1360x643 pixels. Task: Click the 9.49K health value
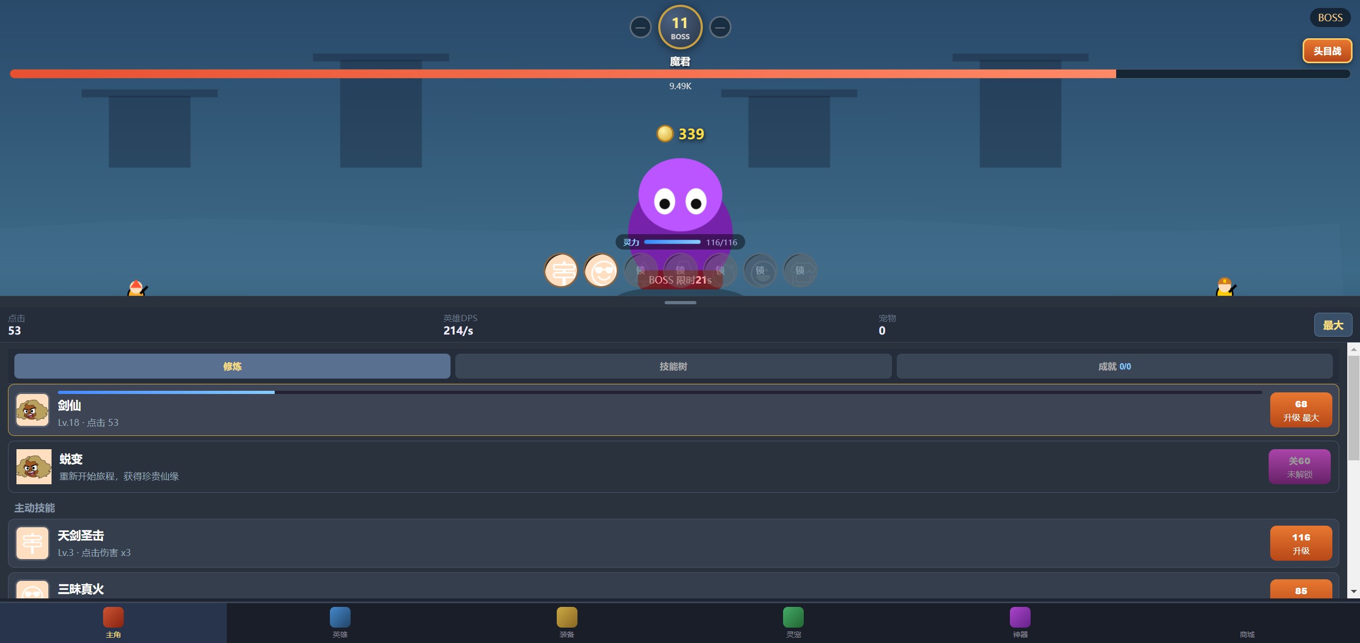(x=680, y=86)
